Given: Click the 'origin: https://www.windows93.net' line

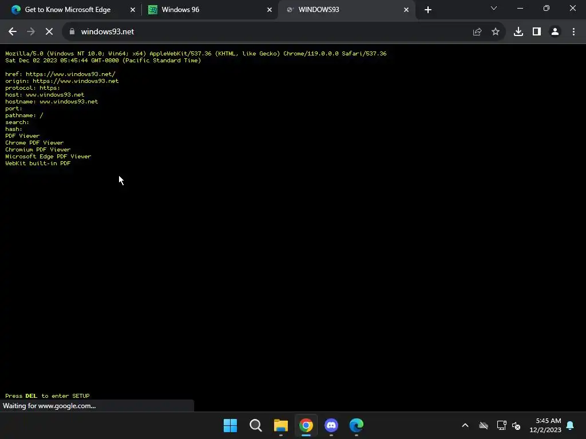Looking at the screenshot, I should click(x=62, y=81).
